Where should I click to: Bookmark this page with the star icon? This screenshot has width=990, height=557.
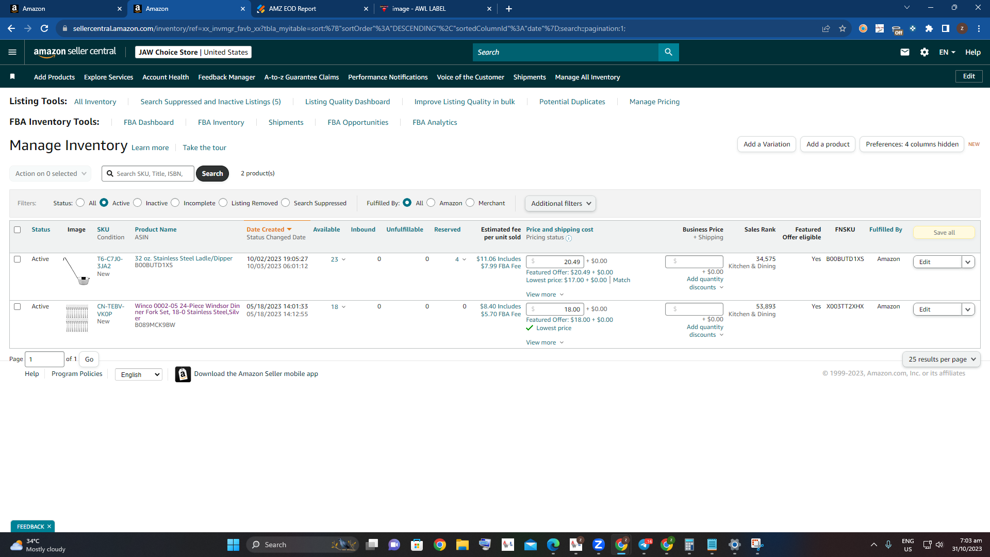click(x=843, y=28)
